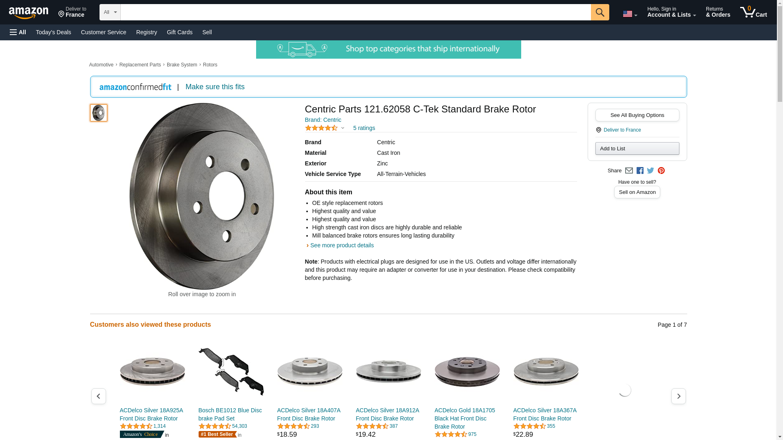Open the All hamburger menu
This screenshot has width=783, height=440.
[18, 32]
